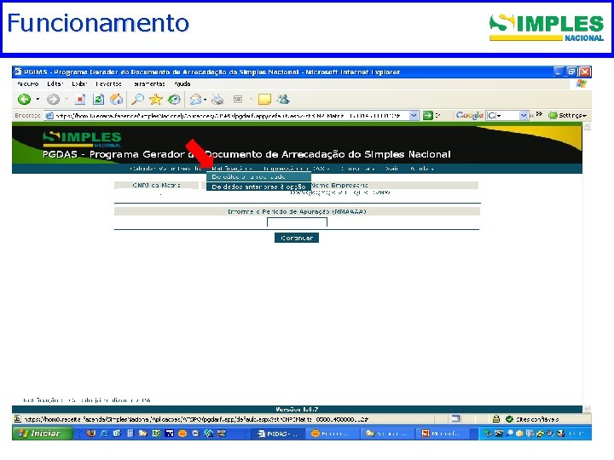Click the Continuar button

[297, 238]
